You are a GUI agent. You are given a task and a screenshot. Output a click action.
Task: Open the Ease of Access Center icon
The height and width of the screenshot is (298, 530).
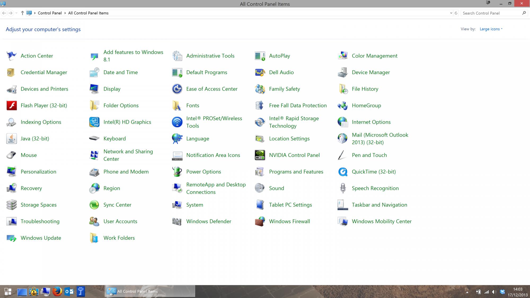pyautogui.click(x=177, y=89)
